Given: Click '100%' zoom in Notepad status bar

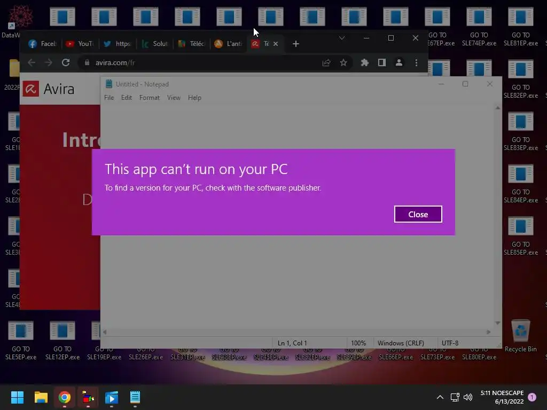Looking at the screenshot, I should (x=358, y=343).
